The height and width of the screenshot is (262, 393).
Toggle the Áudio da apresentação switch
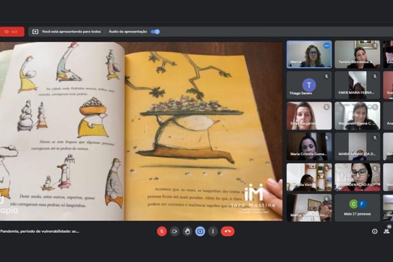(155, 31)
